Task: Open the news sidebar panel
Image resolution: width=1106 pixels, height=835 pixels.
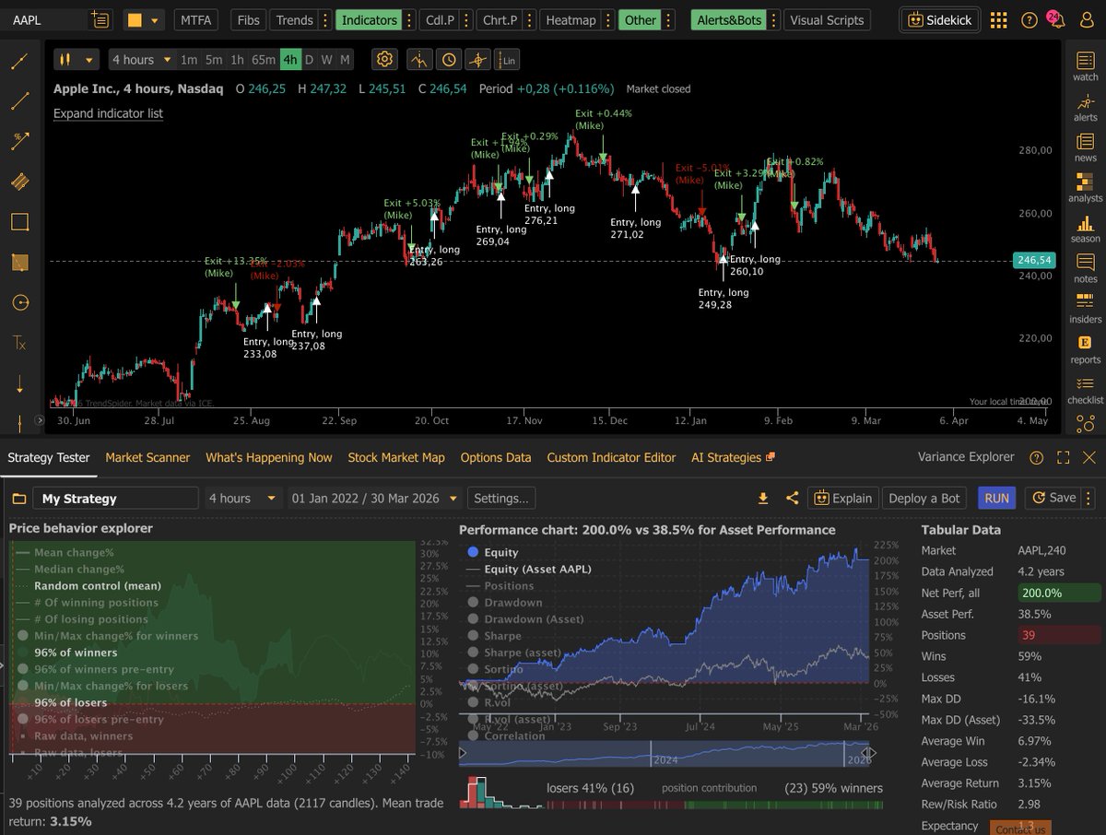Action: 1086,147
